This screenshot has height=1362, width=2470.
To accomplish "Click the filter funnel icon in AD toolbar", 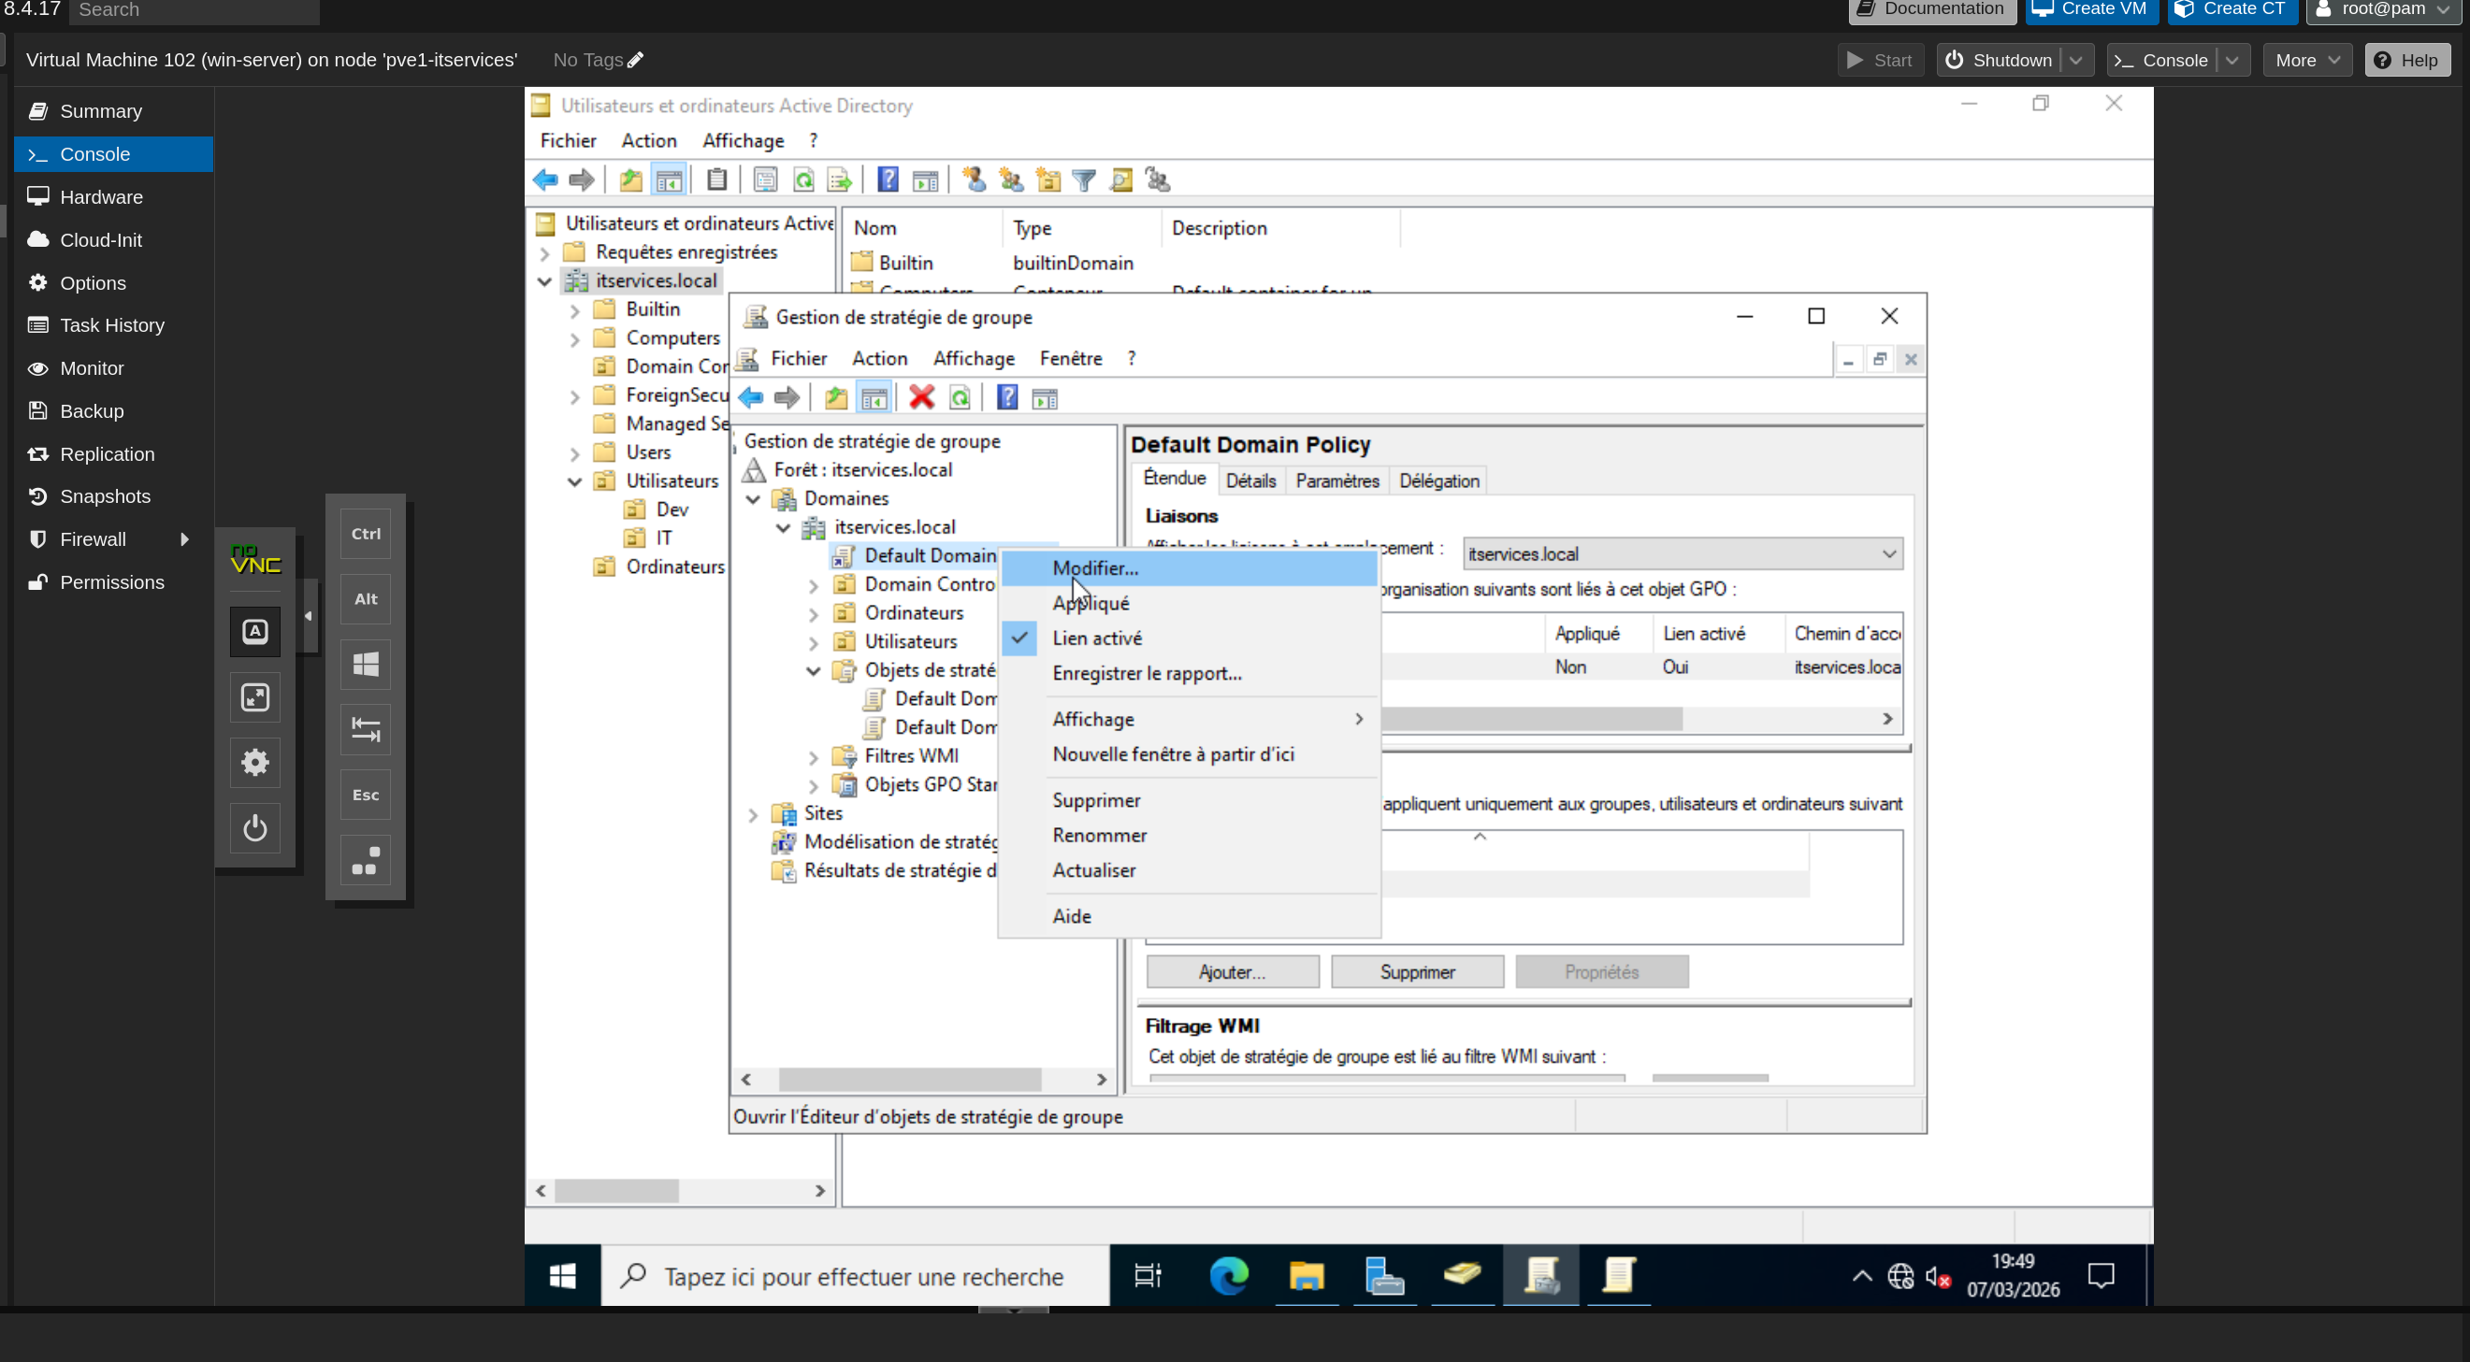I will point(1084,180).
